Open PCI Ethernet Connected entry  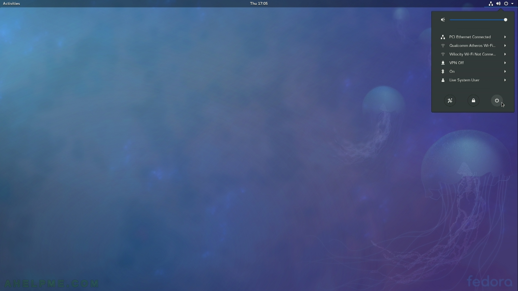(473, 37)
